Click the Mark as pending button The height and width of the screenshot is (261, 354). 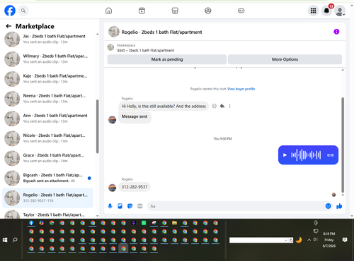[x=167, y=59]
